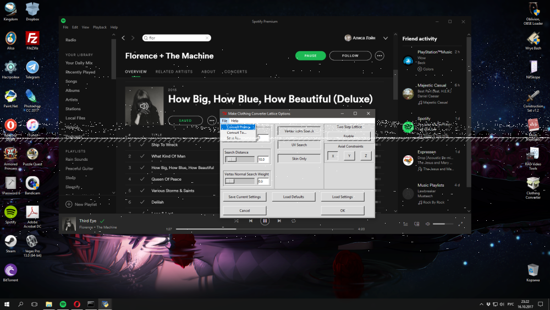Image resolution: width=550 pixels, height=310 pixels.
Task: Toggle X axial constraint
Action: [x=333, y=156]
